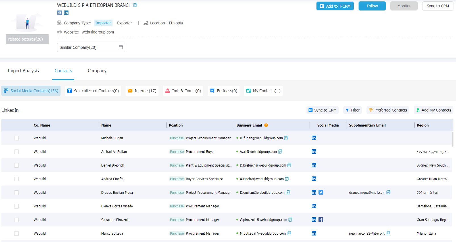Open company LinkedIn icon under title
The height and width of the screenshot is (242, 456).
pyautogui.click(x=66, y=13)
